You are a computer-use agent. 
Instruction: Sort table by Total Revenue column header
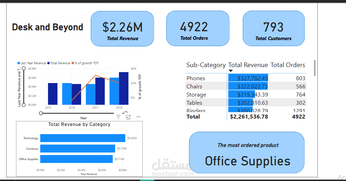(248, 65)
